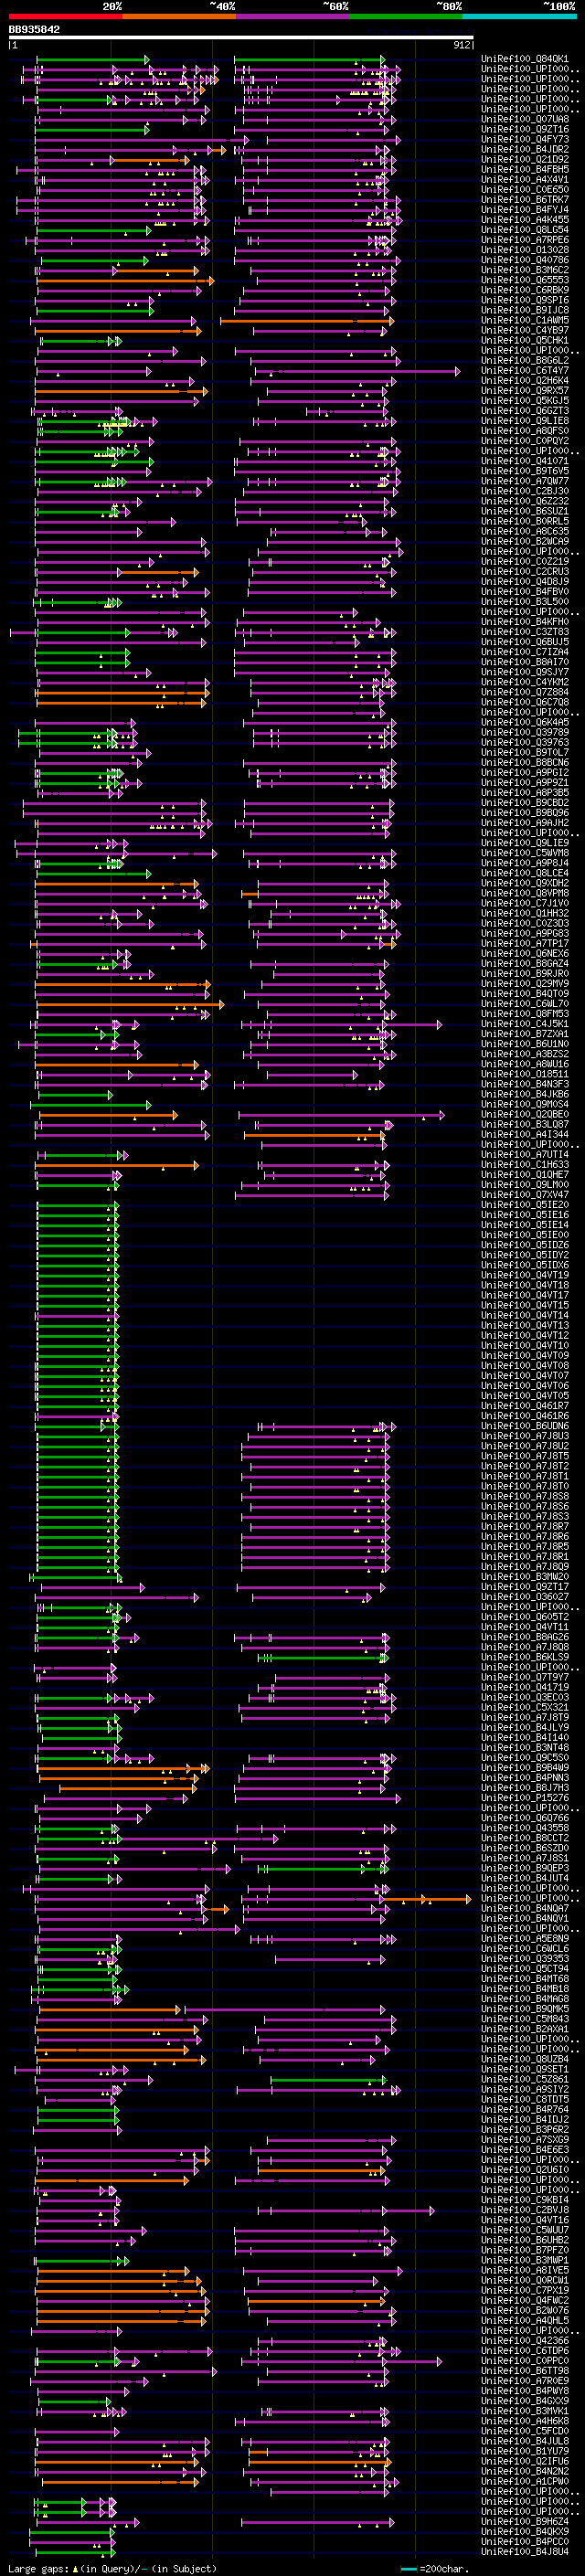Select hit UniRef100_Q21D92
The image size is (585, 2576).
[x=525, y=159]
